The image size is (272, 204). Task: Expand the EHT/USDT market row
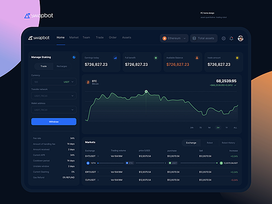click(x=98, y=156)
